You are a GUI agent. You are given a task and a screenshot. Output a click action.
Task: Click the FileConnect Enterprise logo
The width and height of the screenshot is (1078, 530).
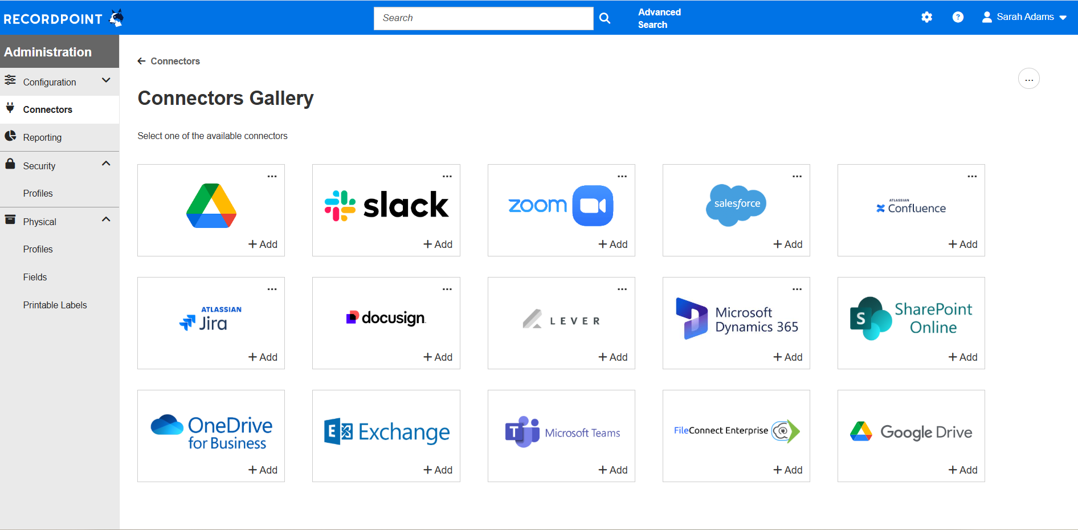click(737, 431)
